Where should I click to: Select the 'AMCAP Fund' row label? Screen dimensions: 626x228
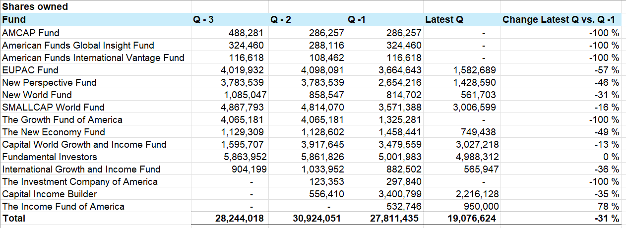[96, 33]
